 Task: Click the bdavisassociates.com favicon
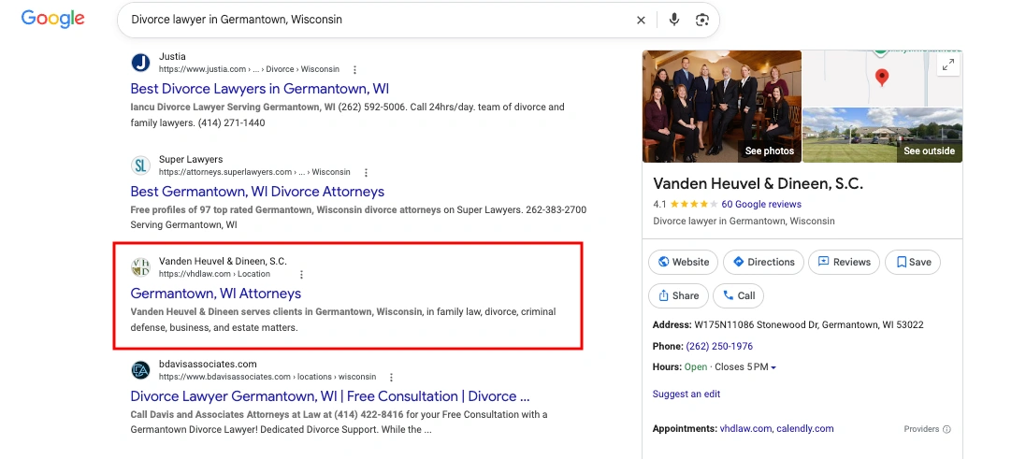tap(140, 370)
